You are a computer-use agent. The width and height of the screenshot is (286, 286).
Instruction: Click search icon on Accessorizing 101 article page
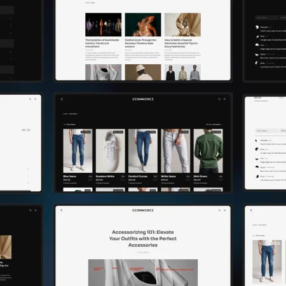tap(219, 210)
